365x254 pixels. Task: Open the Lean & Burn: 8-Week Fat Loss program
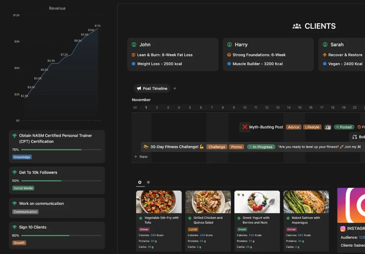(x=165, y=55)
